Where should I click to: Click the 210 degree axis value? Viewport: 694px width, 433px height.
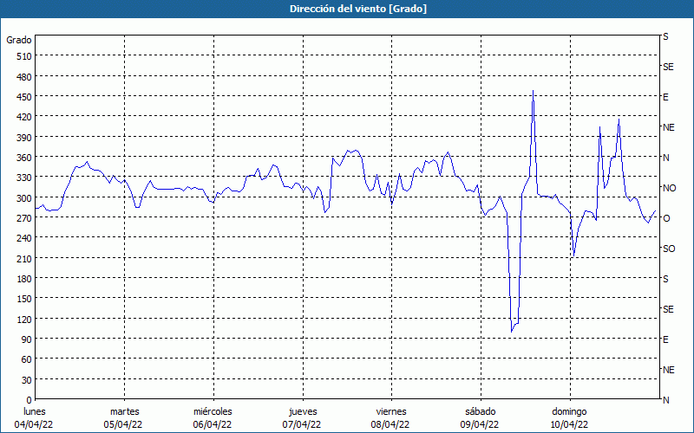[x=24, y=258]
